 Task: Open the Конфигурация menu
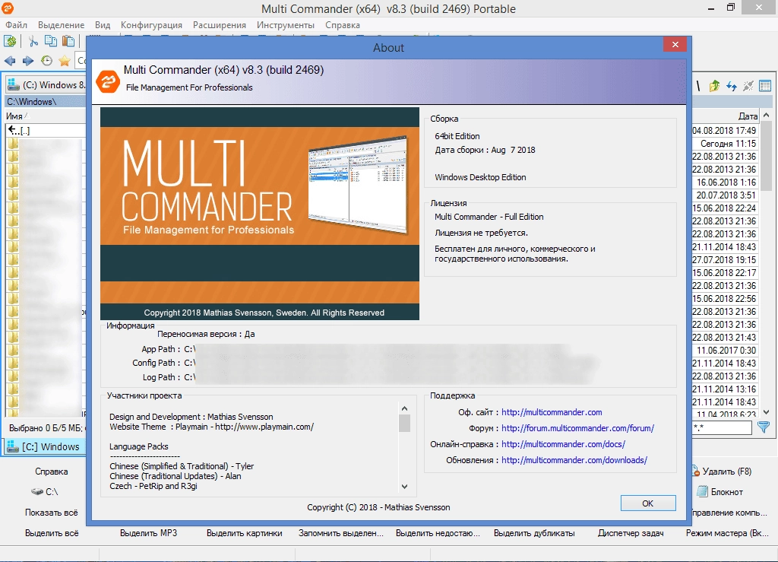[151, 25]
